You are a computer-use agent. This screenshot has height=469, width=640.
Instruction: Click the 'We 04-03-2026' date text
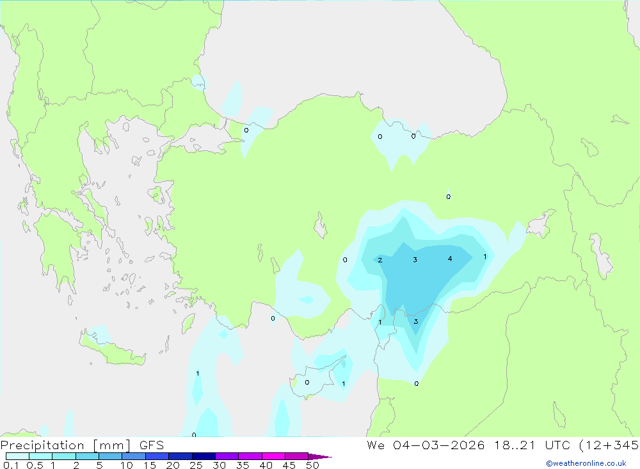coord(426,445)
